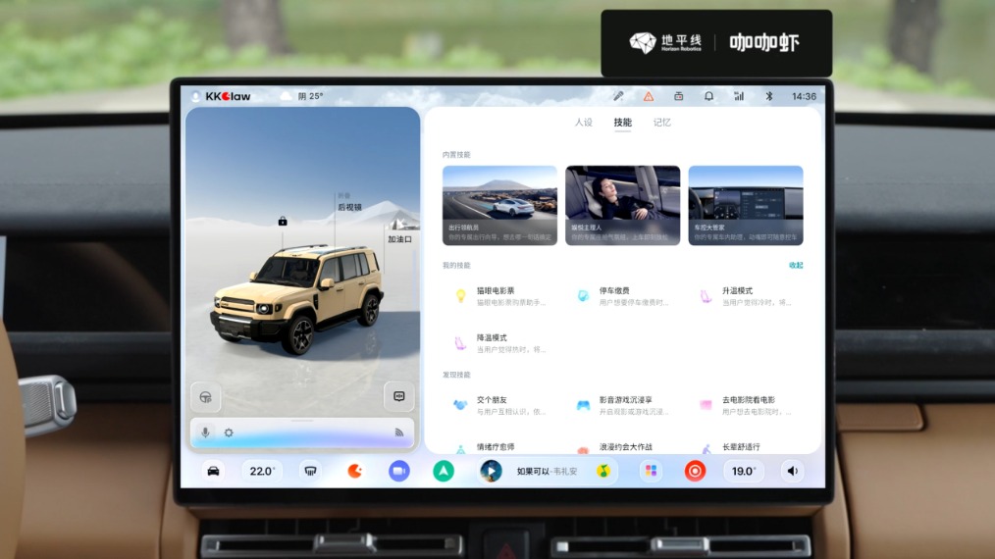The width and height of the screenshot is (995, 559).
Task: Activate voice input microphone in assistant bar
Action: coord(206,432)
